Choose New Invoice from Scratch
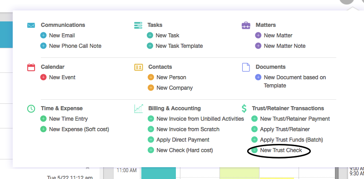 tap(188, 129)
